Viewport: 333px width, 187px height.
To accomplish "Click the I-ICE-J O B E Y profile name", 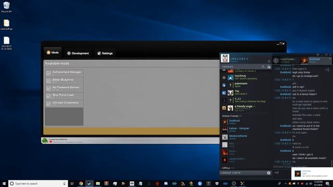I will (239, 59).
